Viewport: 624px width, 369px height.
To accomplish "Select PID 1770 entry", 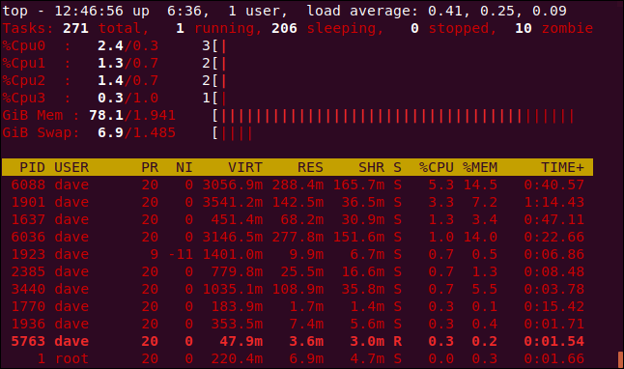I will pos(298,306).
